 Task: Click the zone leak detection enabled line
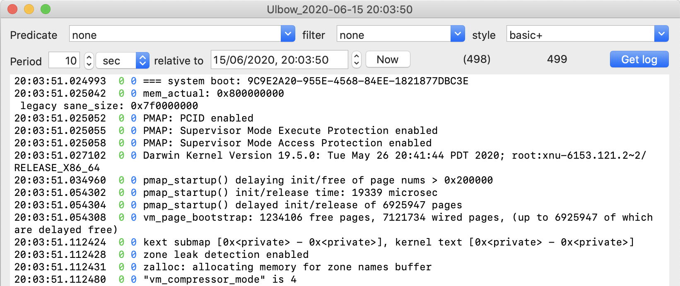click(226, 255)
